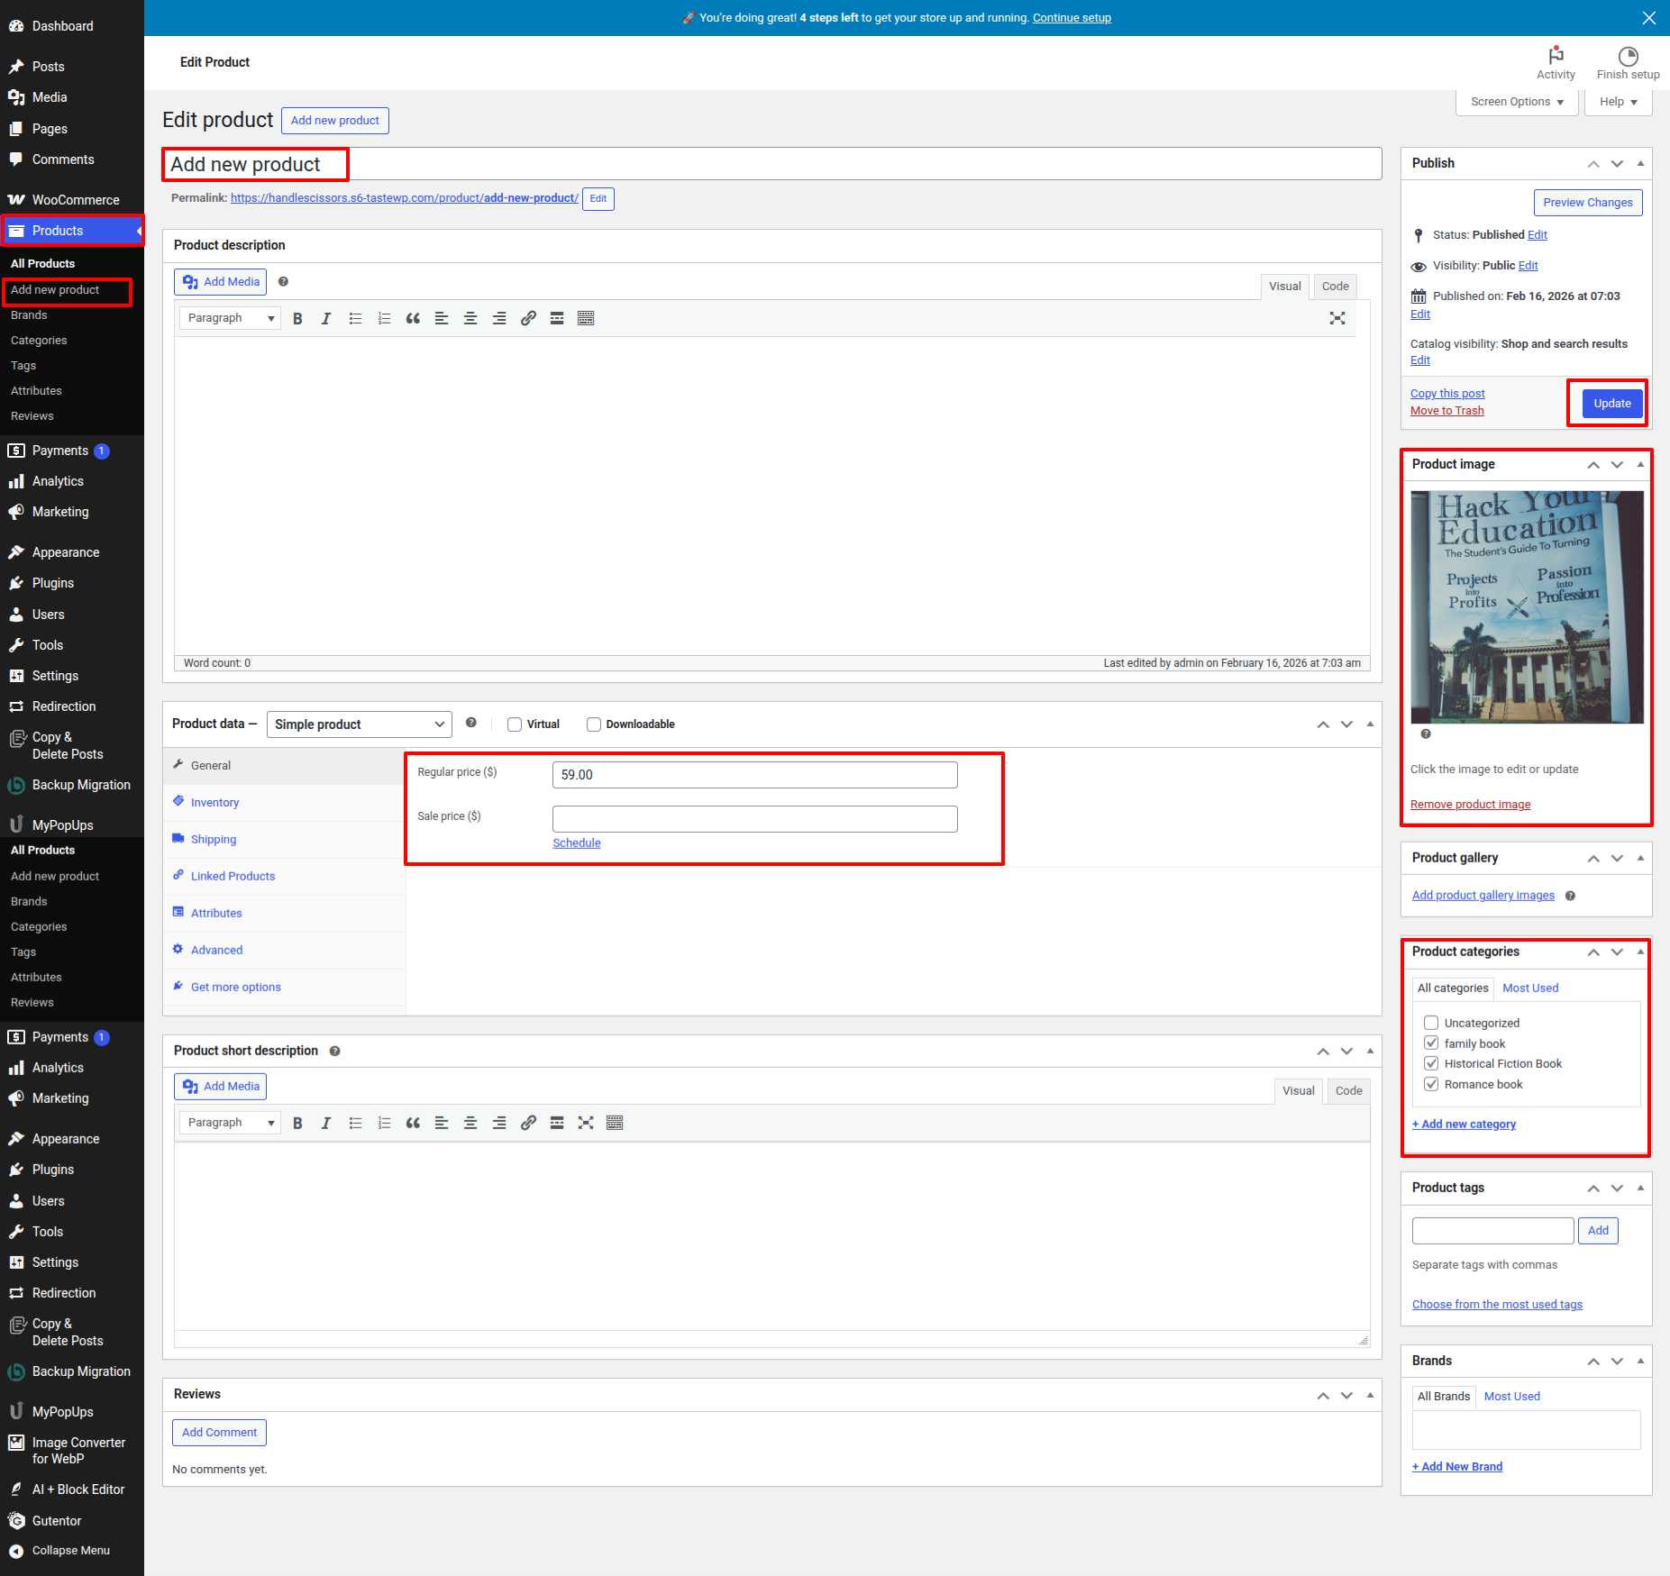The height and width of the screenshot is (1576, 1670).
Task: Click the blockquote icon in description editor
Action: (413, 318)
